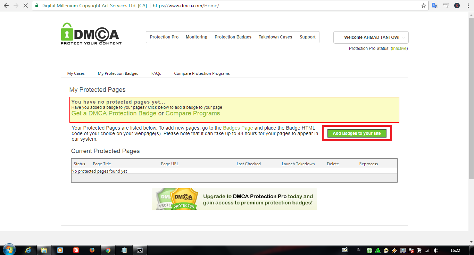Click the browser forward arrow
Screen dimensions: 474x255
[16, 6]
